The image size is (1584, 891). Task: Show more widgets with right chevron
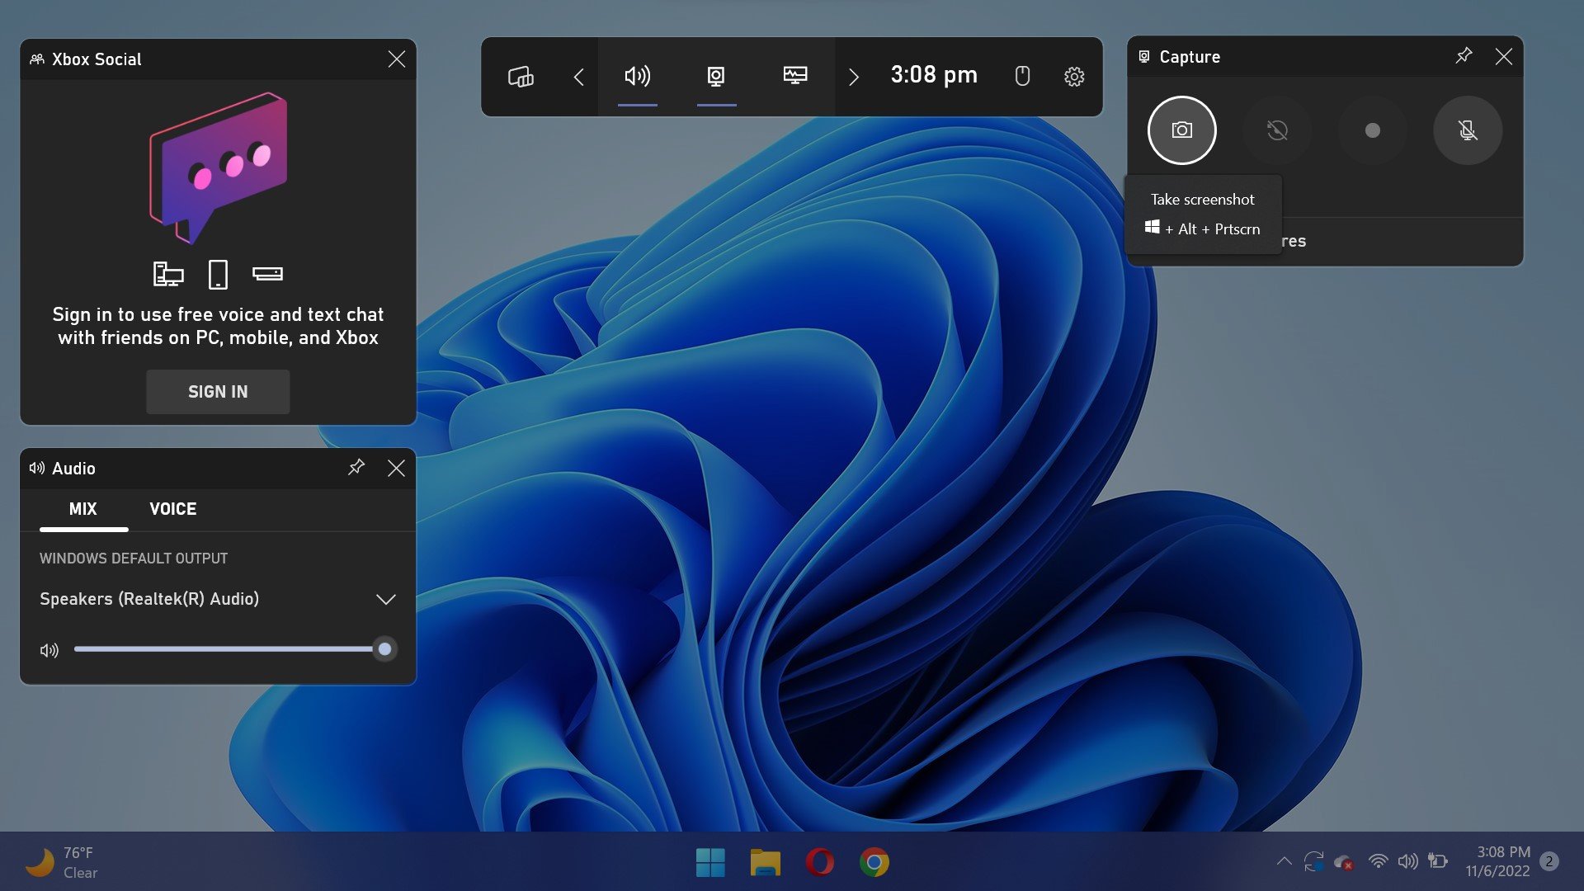[x=854, y=77]
